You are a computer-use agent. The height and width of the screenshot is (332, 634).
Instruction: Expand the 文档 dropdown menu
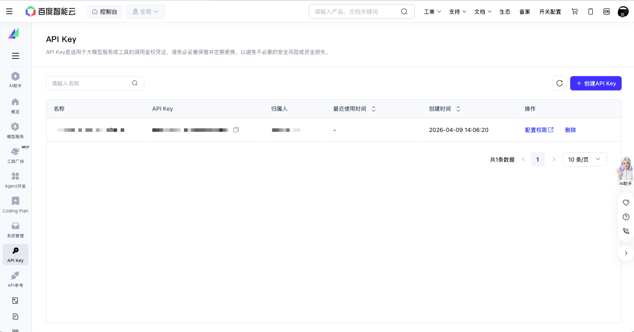click(x=483, y=12)
